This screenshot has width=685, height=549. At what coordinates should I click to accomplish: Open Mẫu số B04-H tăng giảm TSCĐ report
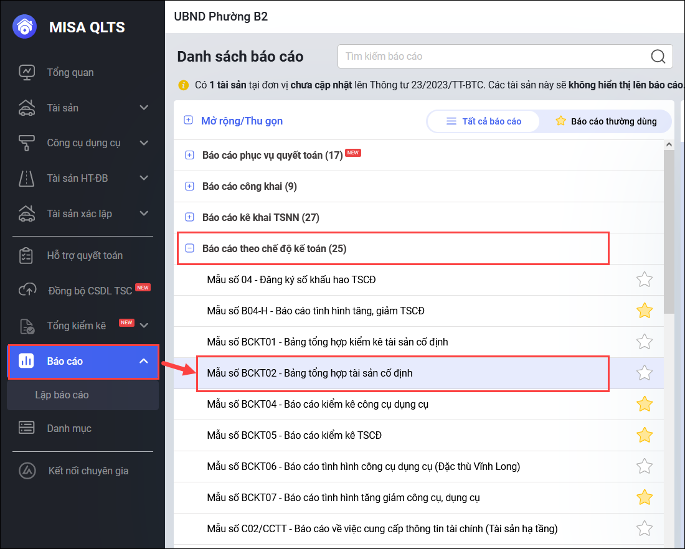point(418,311)
